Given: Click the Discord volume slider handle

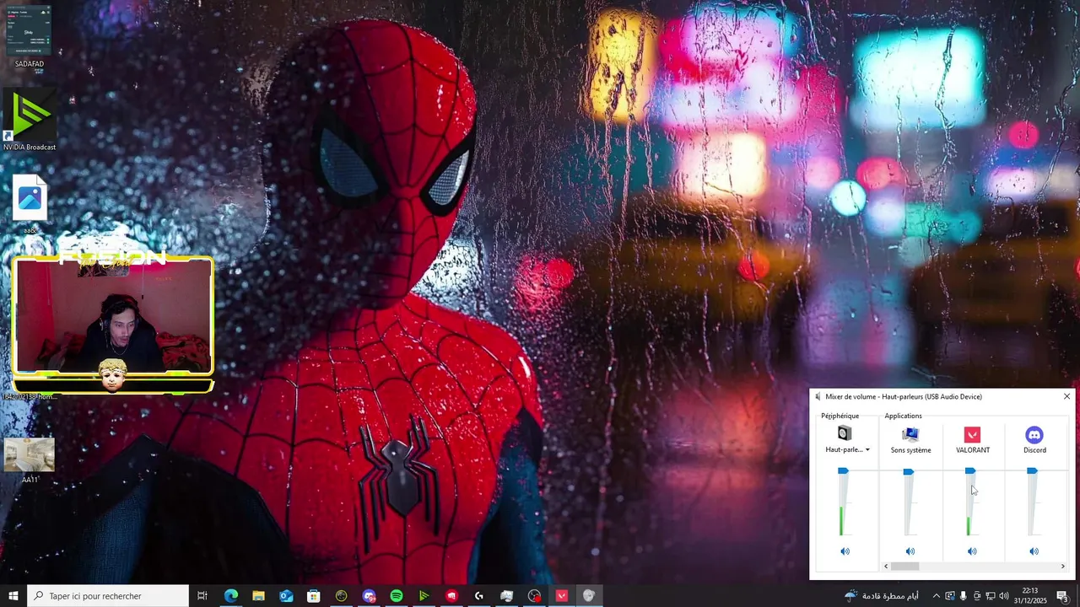Looking at the screenshot, I should 1032,471.
